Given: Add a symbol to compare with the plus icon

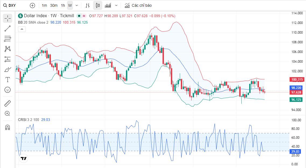Looking at the screenshot, I should (x=32, y=5).
